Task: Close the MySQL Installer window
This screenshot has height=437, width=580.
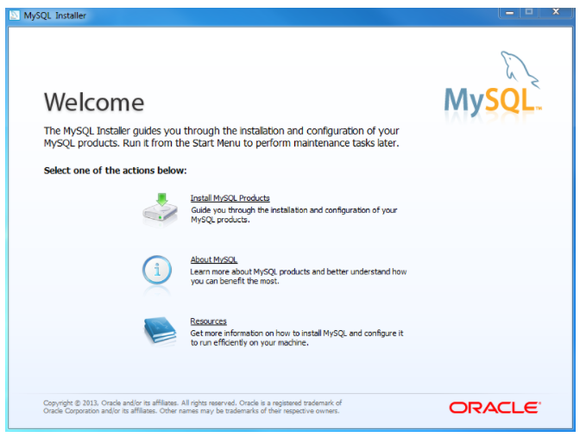Action: 556,12
